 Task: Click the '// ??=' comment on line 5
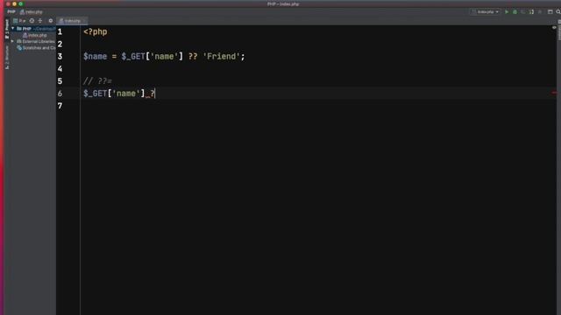pos(97,81)
